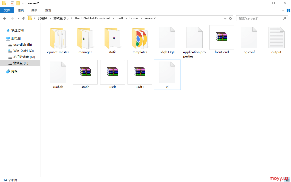Open the output text file
291x182 pixels.
pyautogui.click(x=276, y=37)
